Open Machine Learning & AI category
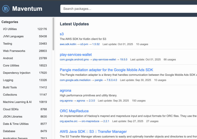Viewport: 197px width, 139px height. tap(17, 102)
